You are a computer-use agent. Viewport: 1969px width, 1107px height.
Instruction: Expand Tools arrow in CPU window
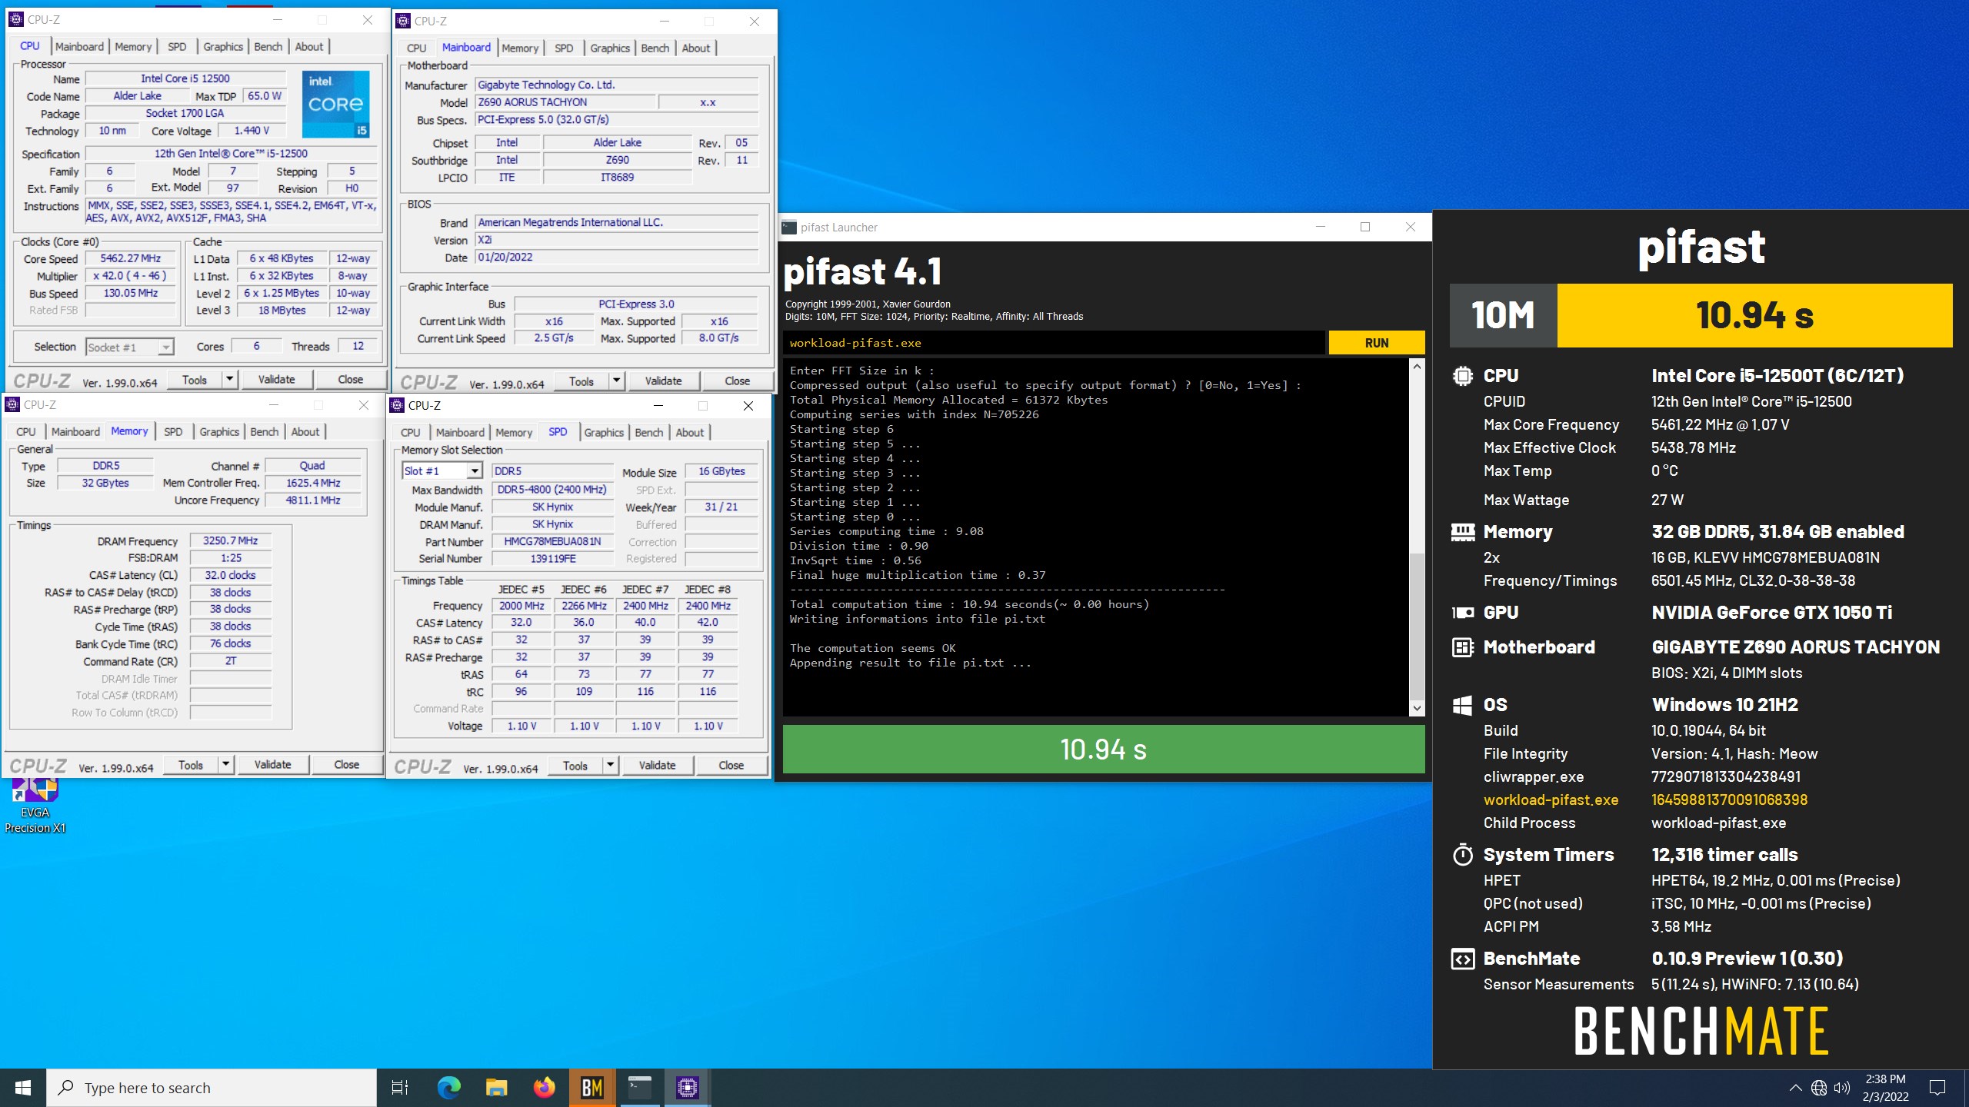coord(229,380)
